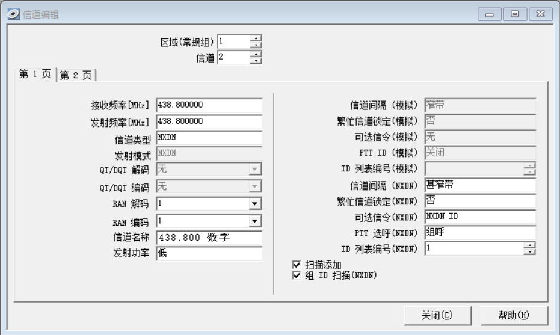This screenshot has width=560, height=335.
Task: Expand the RAN 编码 dropdown list
Action: click(256, 221)
